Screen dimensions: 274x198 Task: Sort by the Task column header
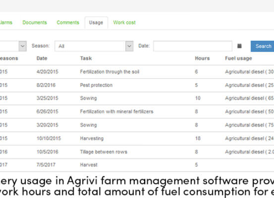pyautogui.click(x=86, y=58)
